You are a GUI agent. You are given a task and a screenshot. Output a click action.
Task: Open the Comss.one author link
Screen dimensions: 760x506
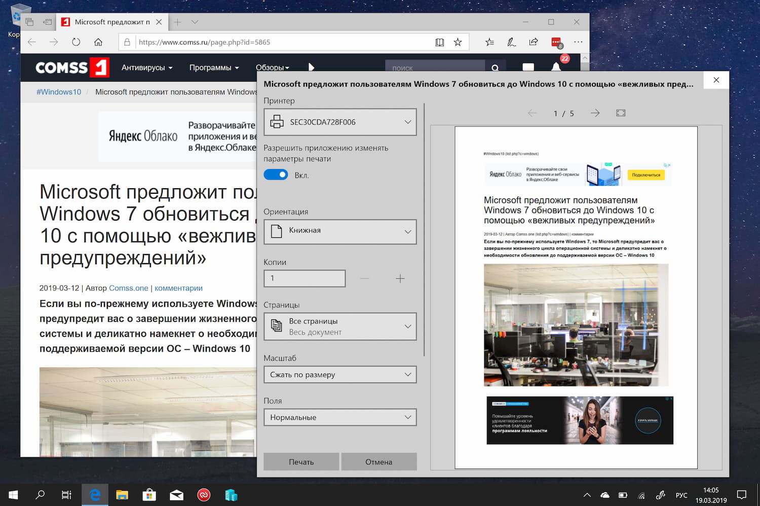point(128,288)
